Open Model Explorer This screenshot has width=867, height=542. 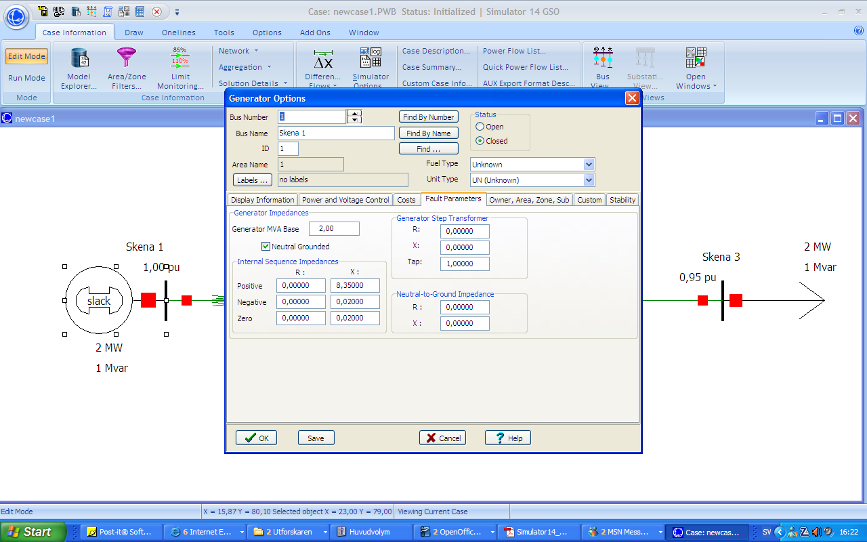(79, 68)
